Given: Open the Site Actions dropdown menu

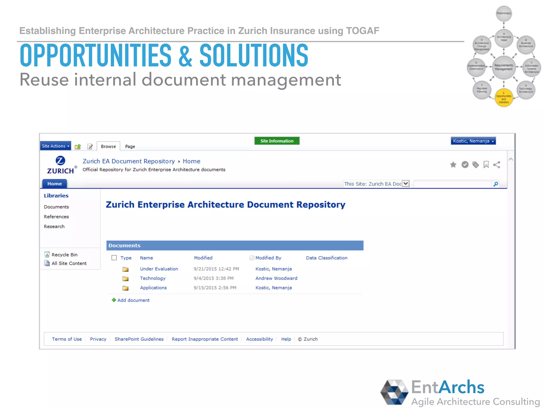Looking at the screenshot, I should click(56, 146).
